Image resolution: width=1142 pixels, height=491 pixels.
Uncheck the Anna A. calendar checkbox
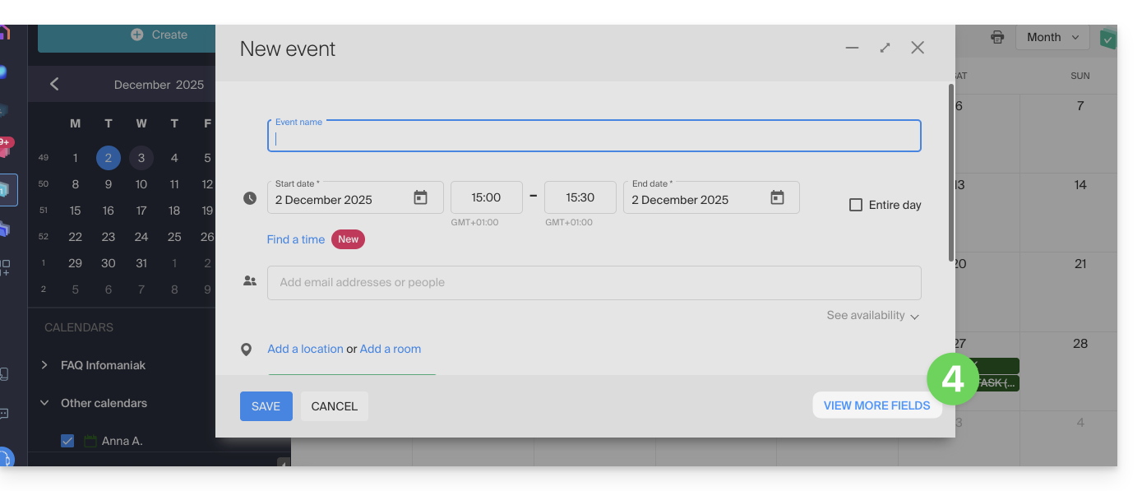coord(67,441)
